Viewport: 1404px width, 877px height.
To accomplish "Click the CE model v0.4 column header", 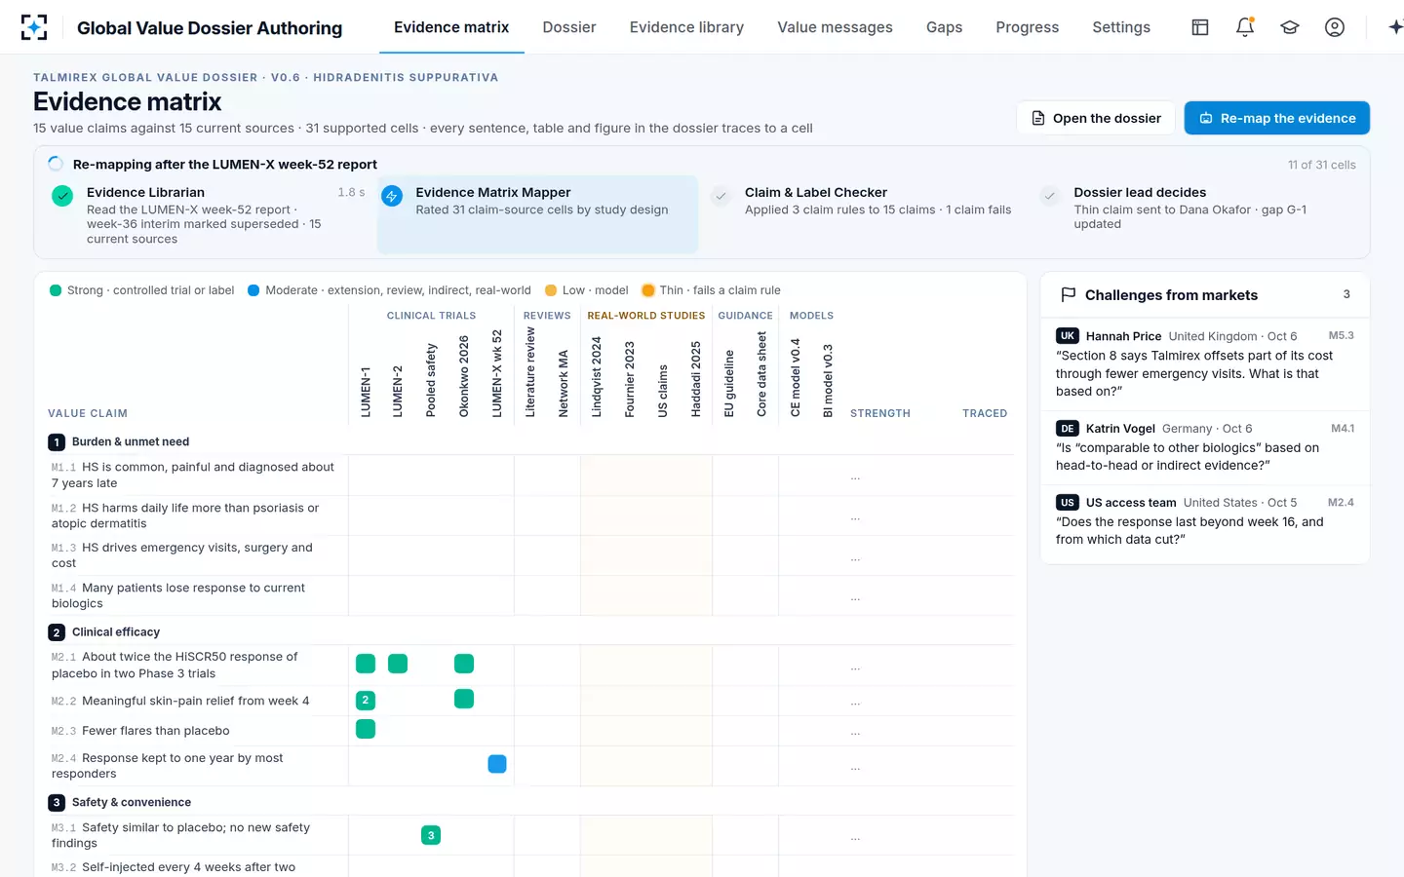I will (796, 378).
